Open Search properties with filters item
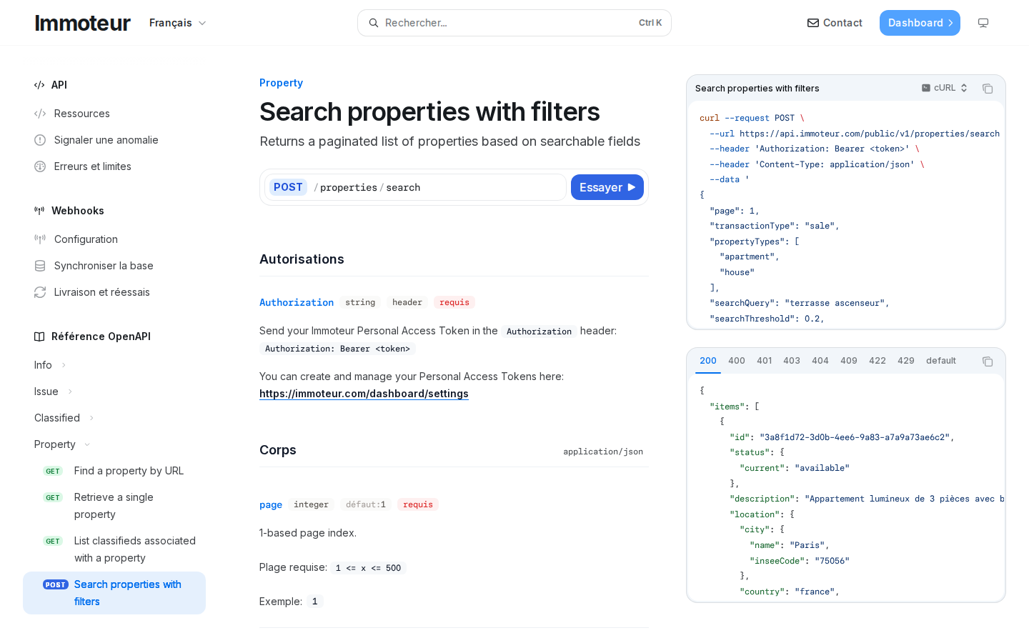 pos(114,593)
